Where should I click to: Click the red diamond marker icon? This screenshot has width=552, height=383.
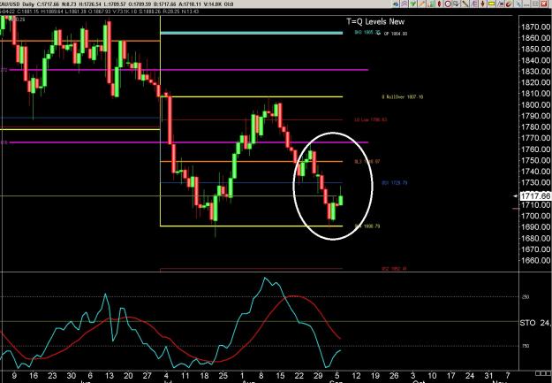pyautogui.click(x=439, y=4)
